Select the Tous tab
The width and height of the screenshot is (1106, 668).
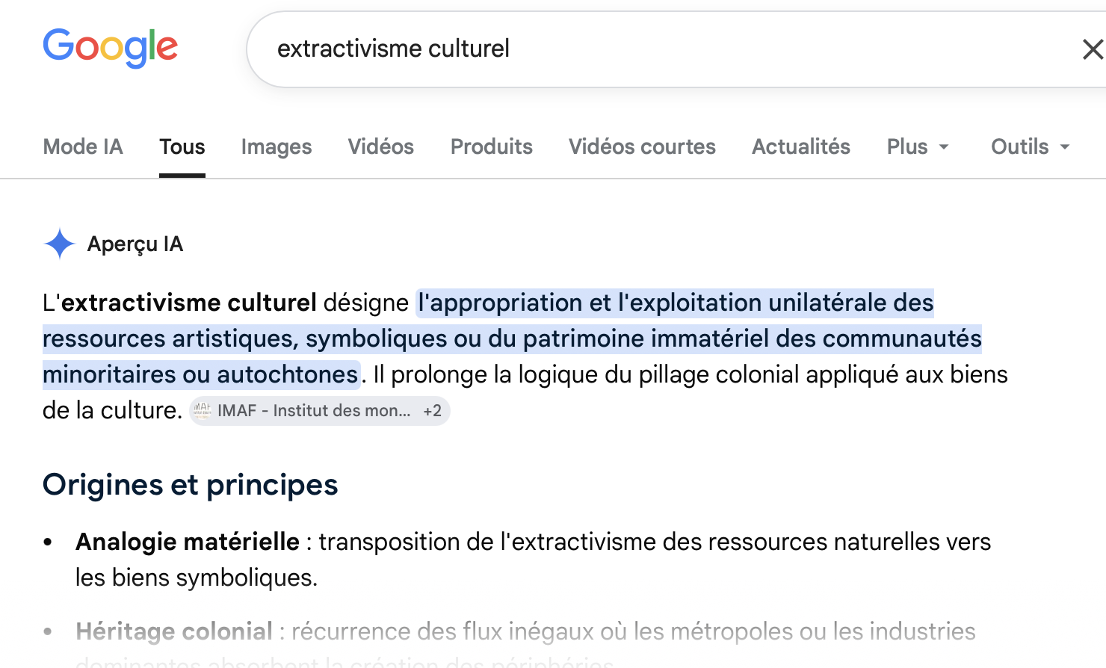coord(182,146)
